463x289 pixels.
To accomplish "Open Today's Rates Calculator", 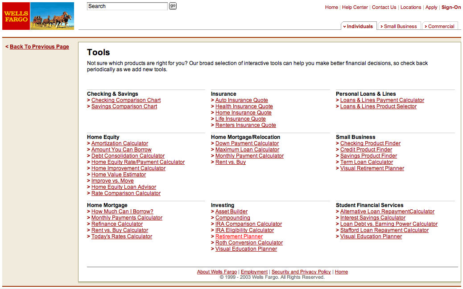I will pyautogui.click(x=122, y=236).
